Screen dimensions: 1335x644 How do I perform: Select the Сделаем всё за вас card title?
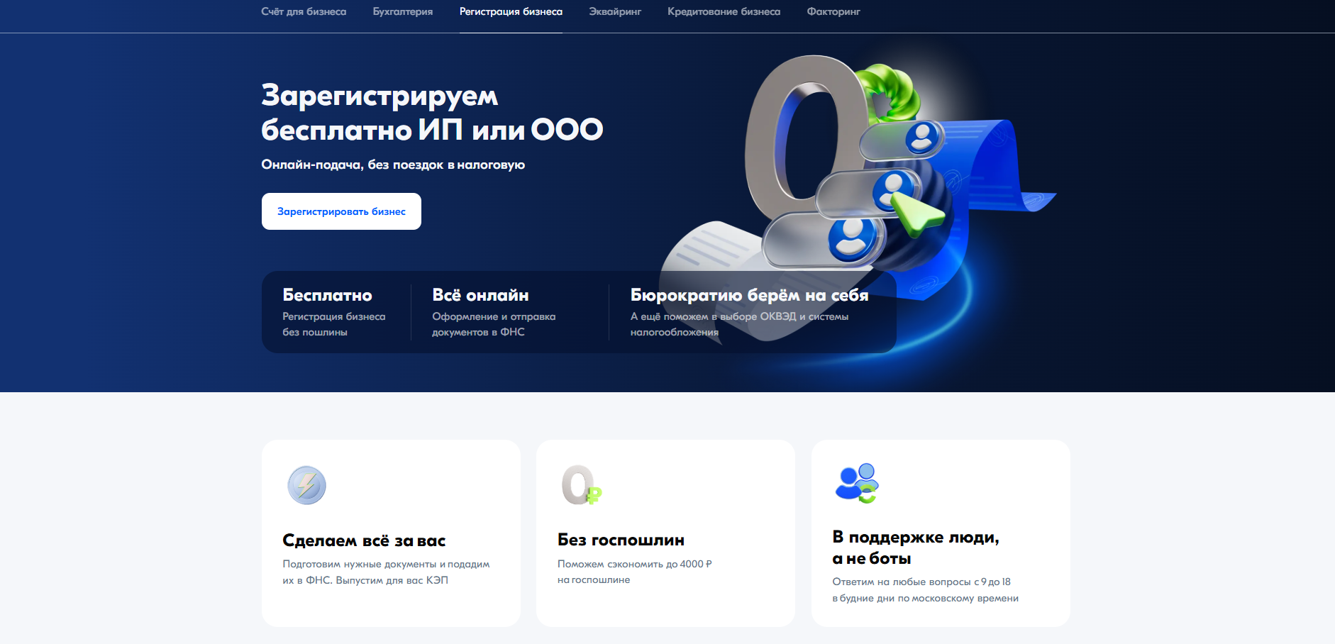click(364, 540)
